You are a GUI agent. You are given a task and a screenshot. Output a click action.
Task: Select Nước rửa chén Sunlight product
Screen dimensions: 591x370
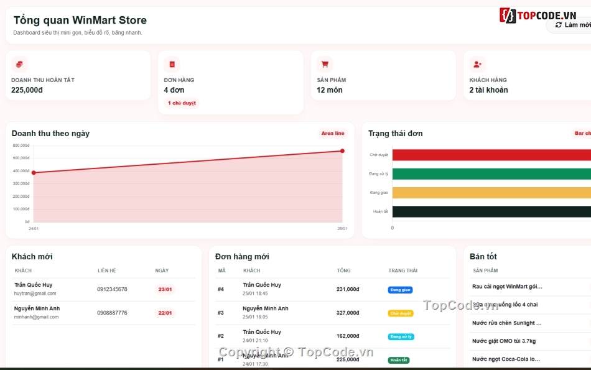507,323
